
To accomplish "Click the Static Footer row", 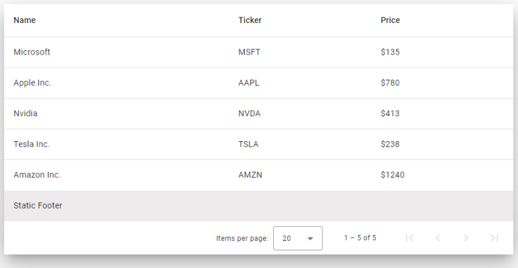I will coord(259,206).
